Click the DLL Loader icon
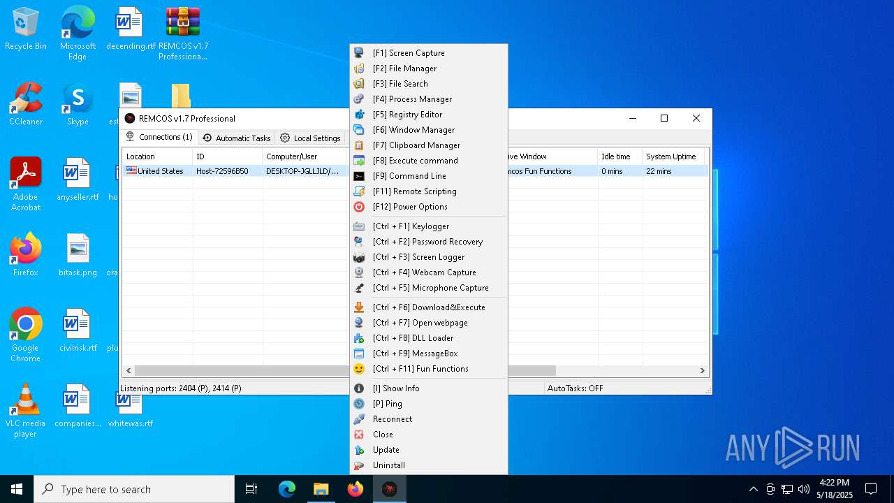Image resolution: width=894 pixels, height=503 pixels. tap(359, 338)
